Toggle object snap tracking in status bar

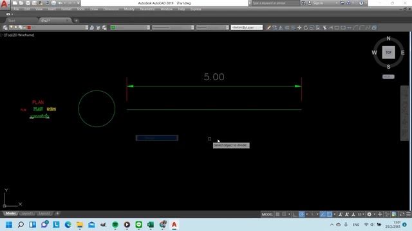[x=323, y=214]
